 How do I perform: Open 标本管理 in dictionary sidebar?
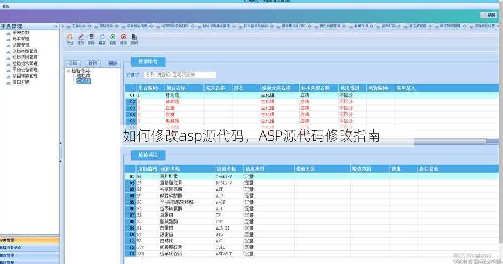pos(21,39)
